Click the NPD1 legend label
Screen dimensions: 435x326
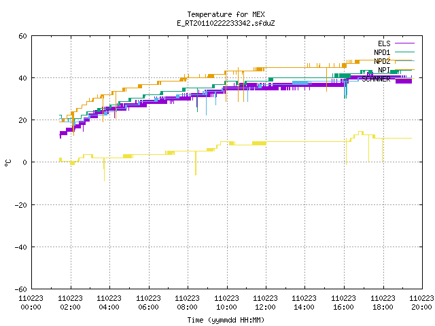click(382, 52)
